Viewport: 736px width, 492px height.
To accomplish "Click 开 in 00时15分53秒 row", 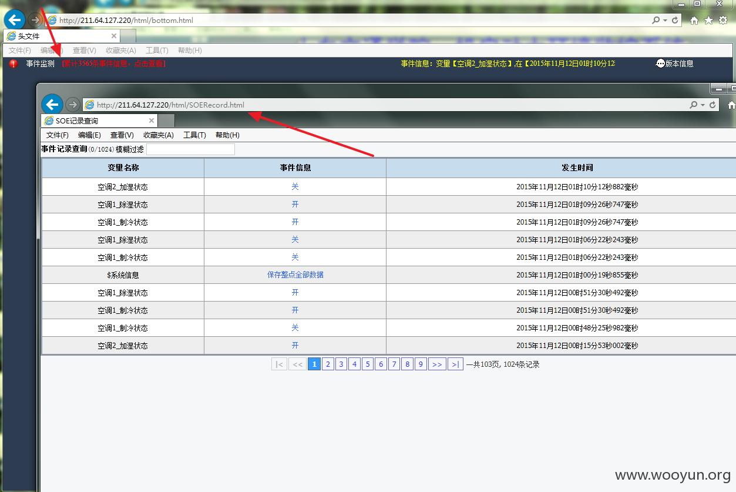I will click(x=295, y=346).
